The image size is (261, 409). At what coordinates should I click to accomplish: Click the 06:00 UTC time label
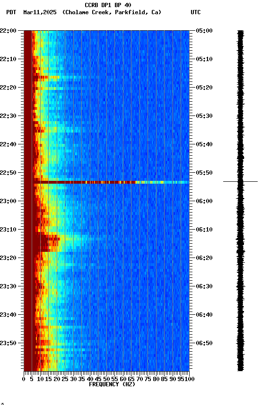click(204, 201)
